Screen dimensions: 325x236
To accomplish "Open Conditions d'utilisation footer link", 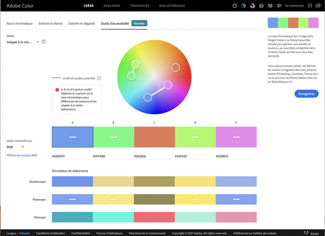I will [50, 233].
